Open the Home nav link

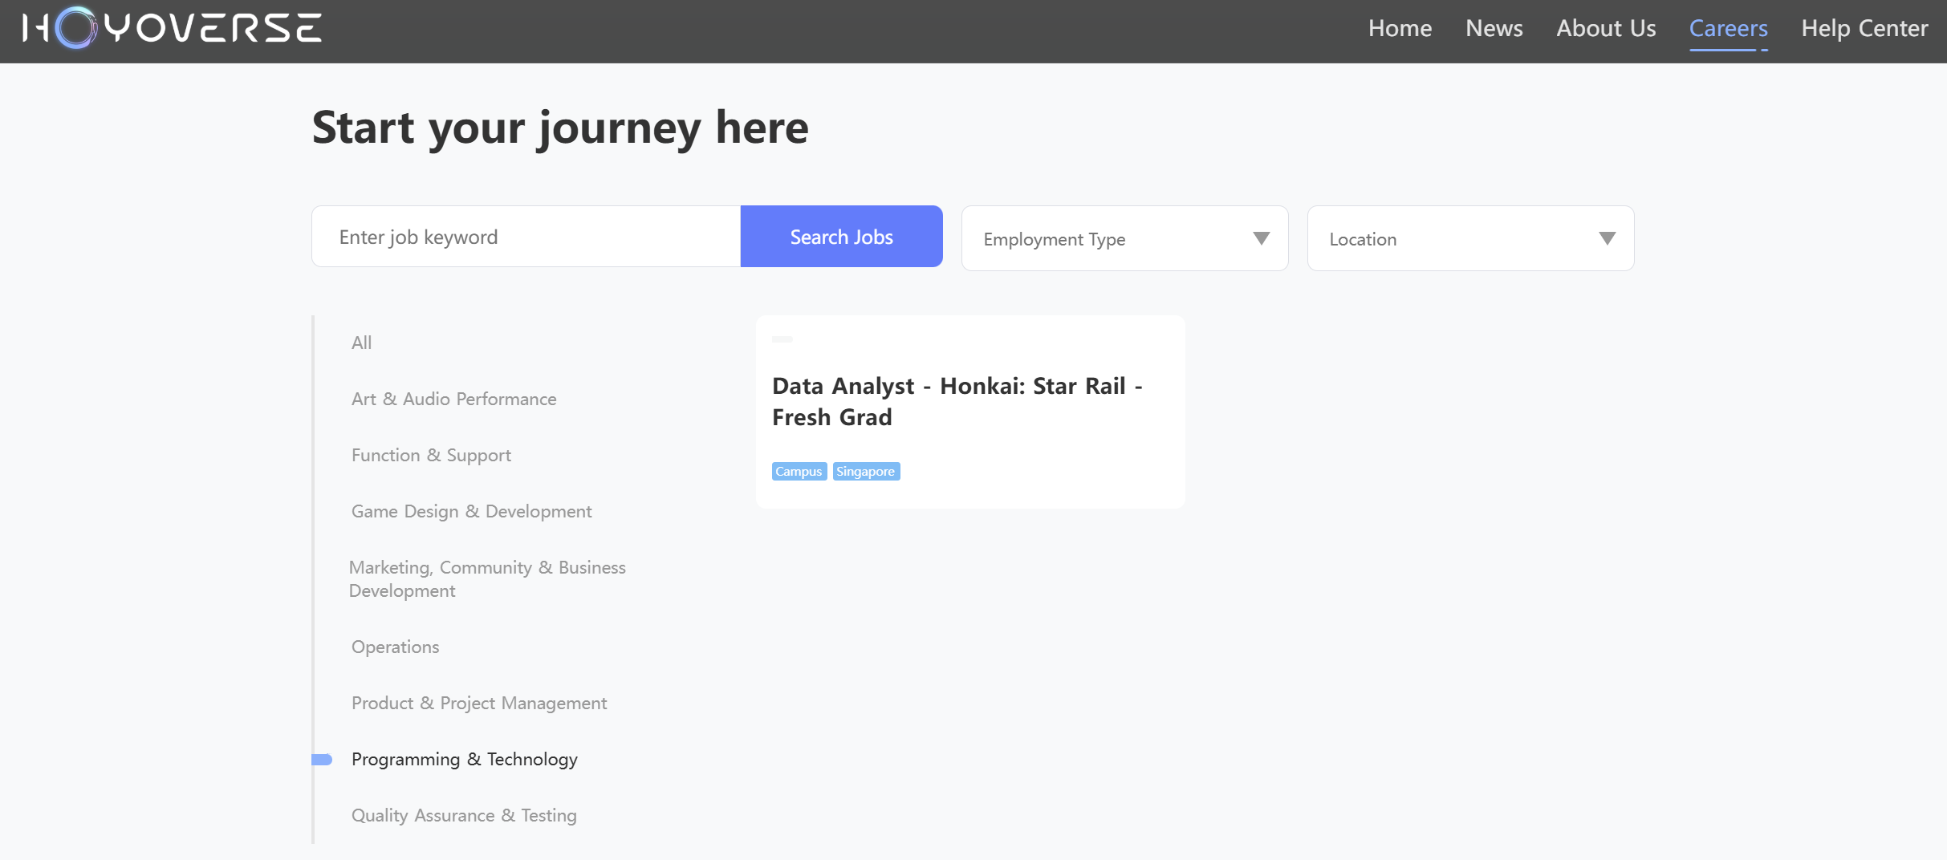[x=1400, y=28]
